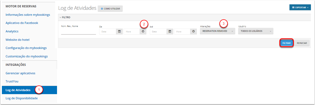Screen dimensions: 315x105
Task: Open the Exportar dropdown button
Action: (300, 7)
